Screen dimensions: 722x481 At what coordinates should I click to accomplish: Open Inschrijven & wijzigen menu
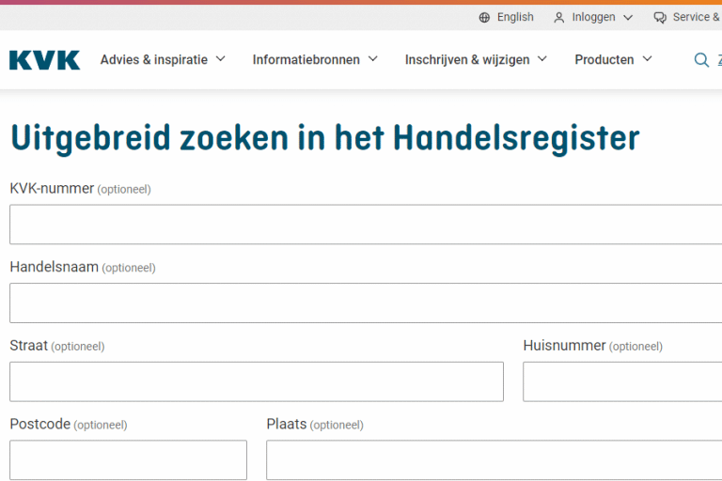click(467, 60)
